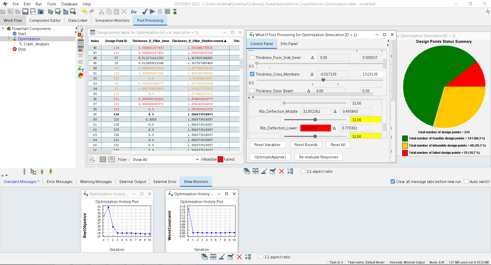Click the Reset Bounds button
491x265 pixels.
tap(306, 145)
